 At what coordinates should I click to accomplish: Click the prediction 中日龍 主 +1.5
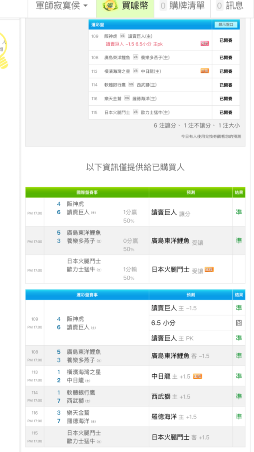(171, 377)
